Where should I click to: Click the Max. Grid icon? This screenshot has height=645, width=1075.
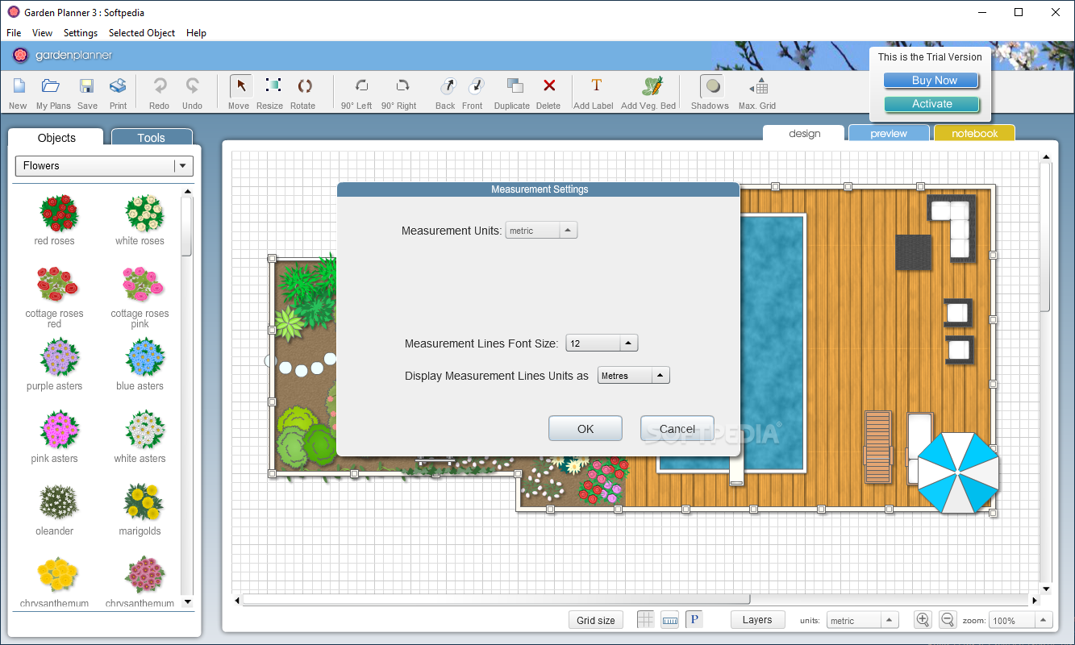(x=758, y=86)
